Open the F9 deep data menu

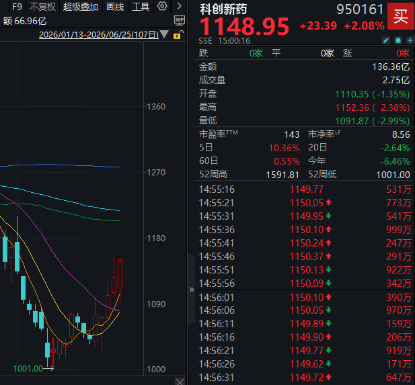pyautogui.click(x=17, y=7)
